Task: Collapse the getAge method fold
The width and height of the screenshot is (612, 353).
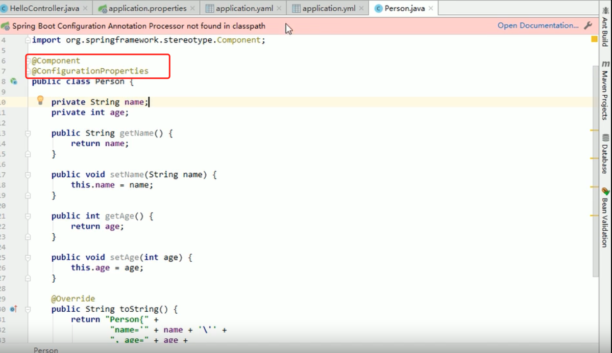Action: pyautogui.click(x=28, y=216)
